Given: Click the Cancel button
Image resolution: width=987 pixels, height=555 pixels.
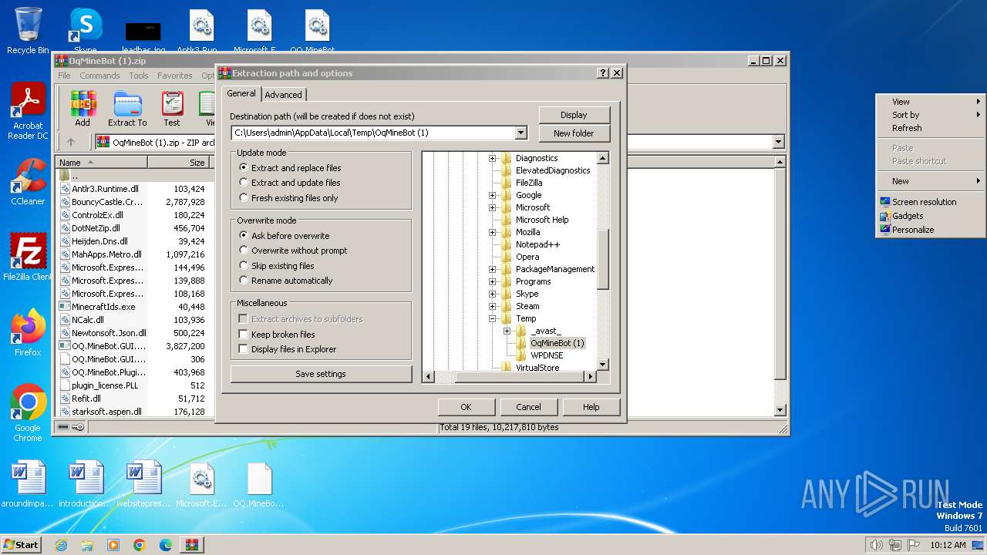Looking at the screenshot, I should coord(528,407).
